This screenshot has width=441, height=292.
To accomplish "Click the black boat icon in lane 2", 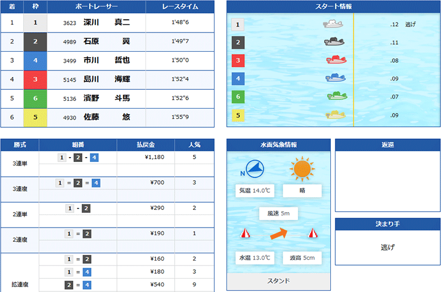I will 334,41.
